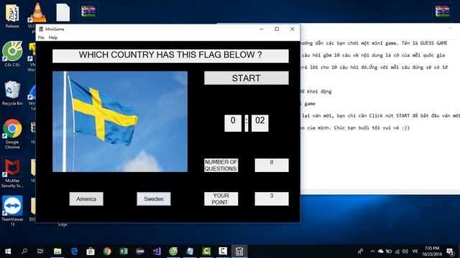Click the seconds field showing 02
The height and width of the screenshot is (258, 460).
[x=260, y=123]
